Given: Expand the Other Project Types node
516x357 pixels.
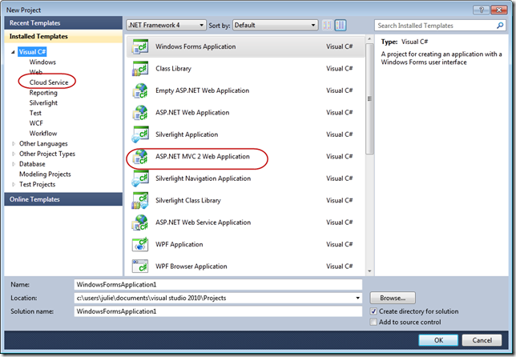Looking at the screenshot, I should point(14,154).
